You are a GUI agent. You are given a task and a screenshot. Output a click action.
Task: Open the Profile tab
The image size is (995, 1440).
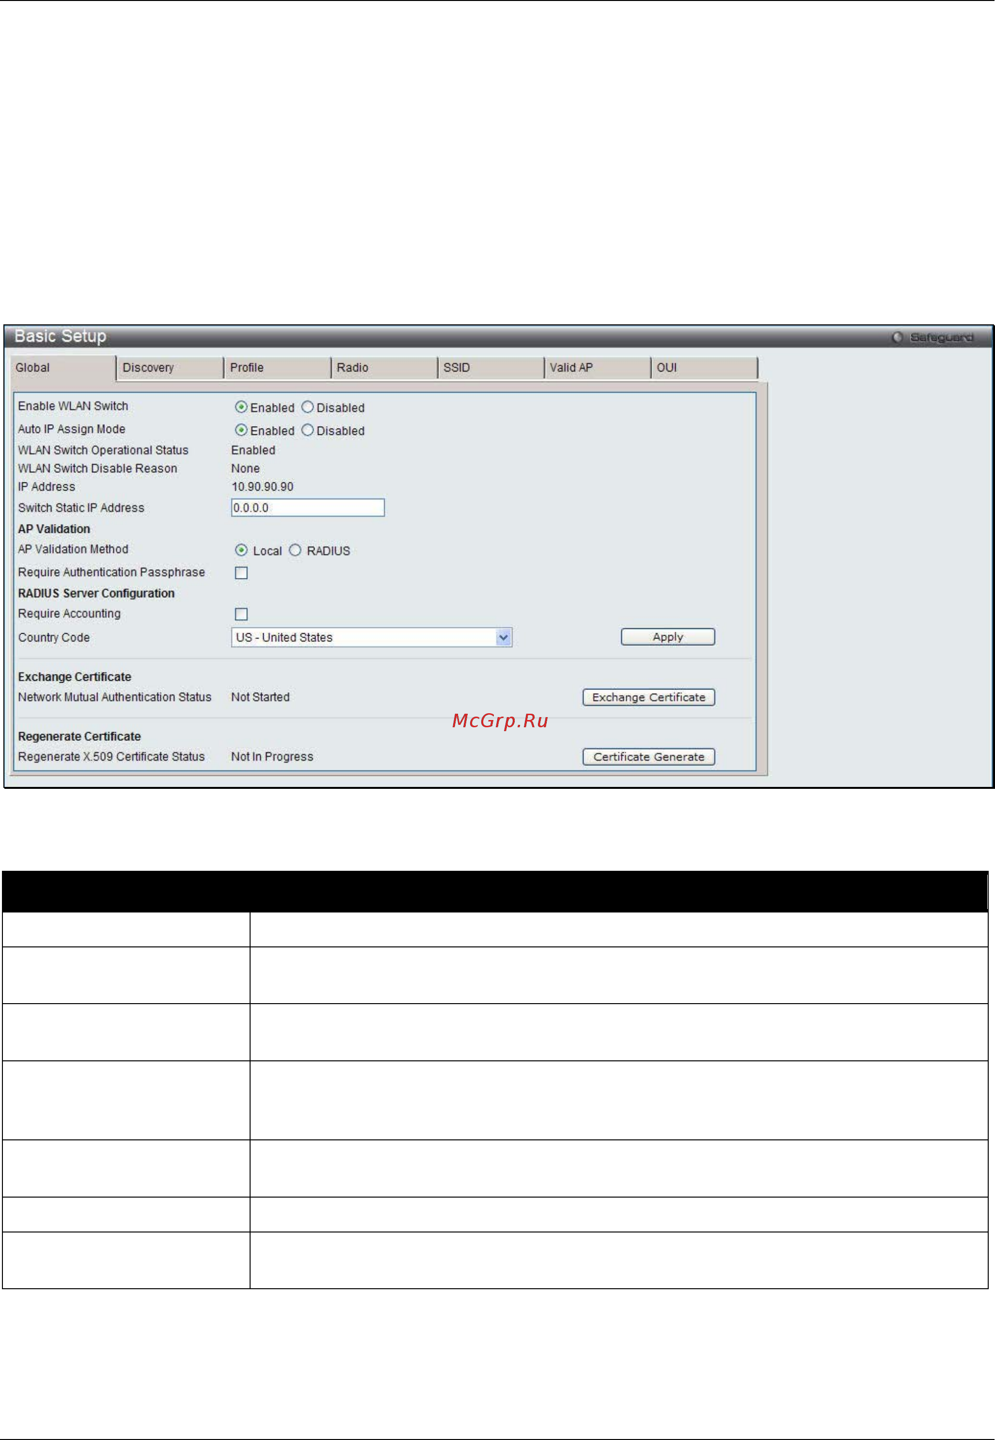pos(277,368)
